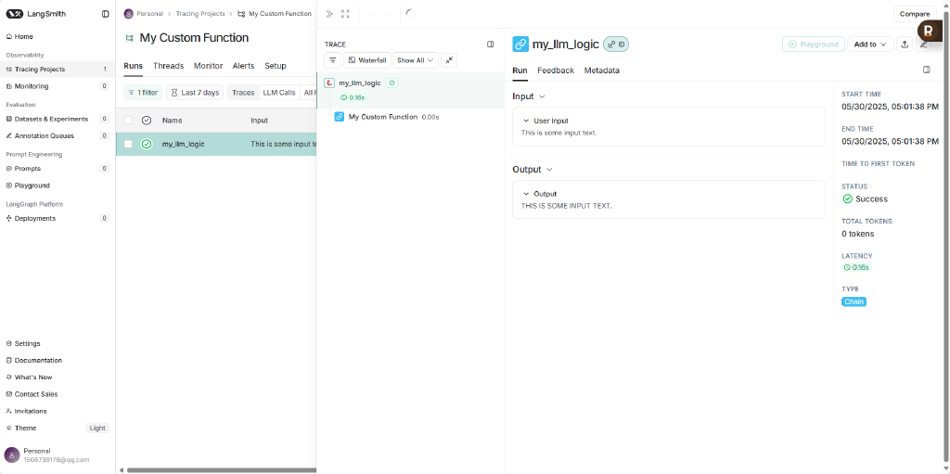The width and height of the screenshot is (950, 474).
Task: Click the collapse-all arrows icon in trace toolbar
Action: tap(449, 60)
